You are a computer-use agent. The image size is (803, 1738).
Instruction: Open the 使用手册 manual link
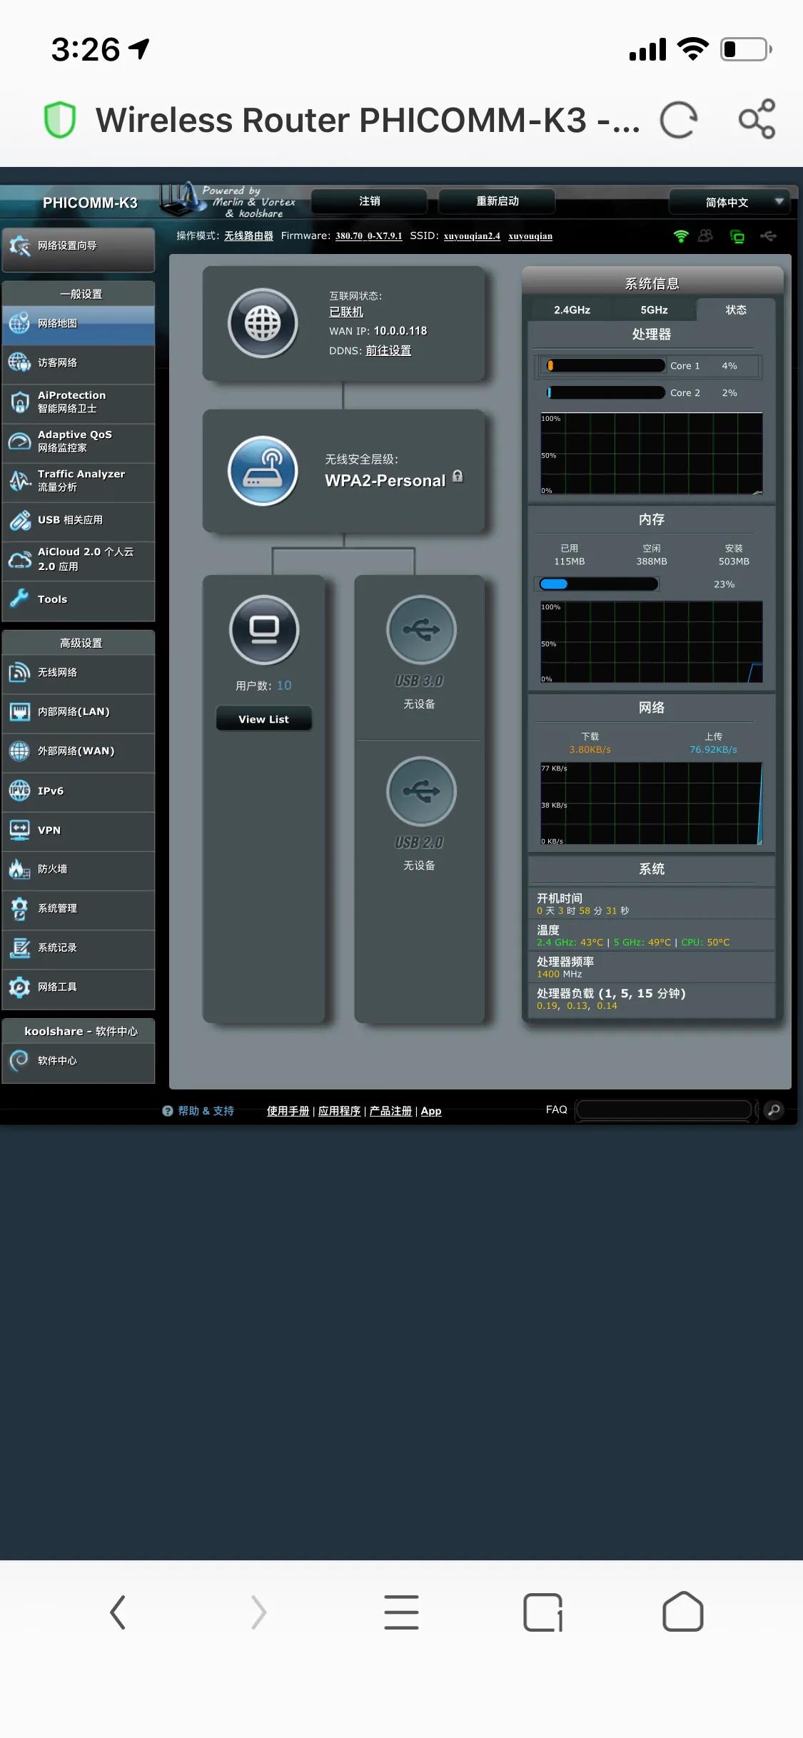coord(288,1111)
